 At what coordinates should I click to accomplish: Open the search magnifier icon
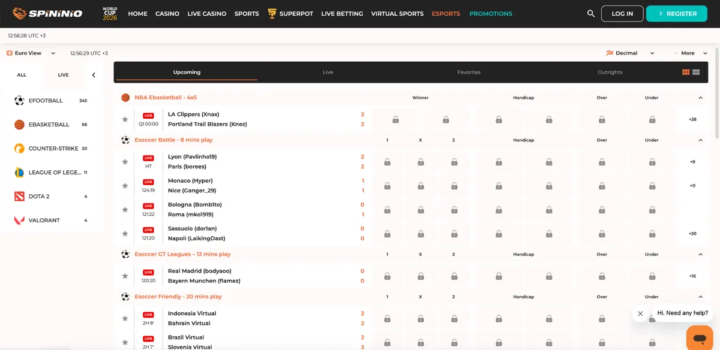[591, 13]
